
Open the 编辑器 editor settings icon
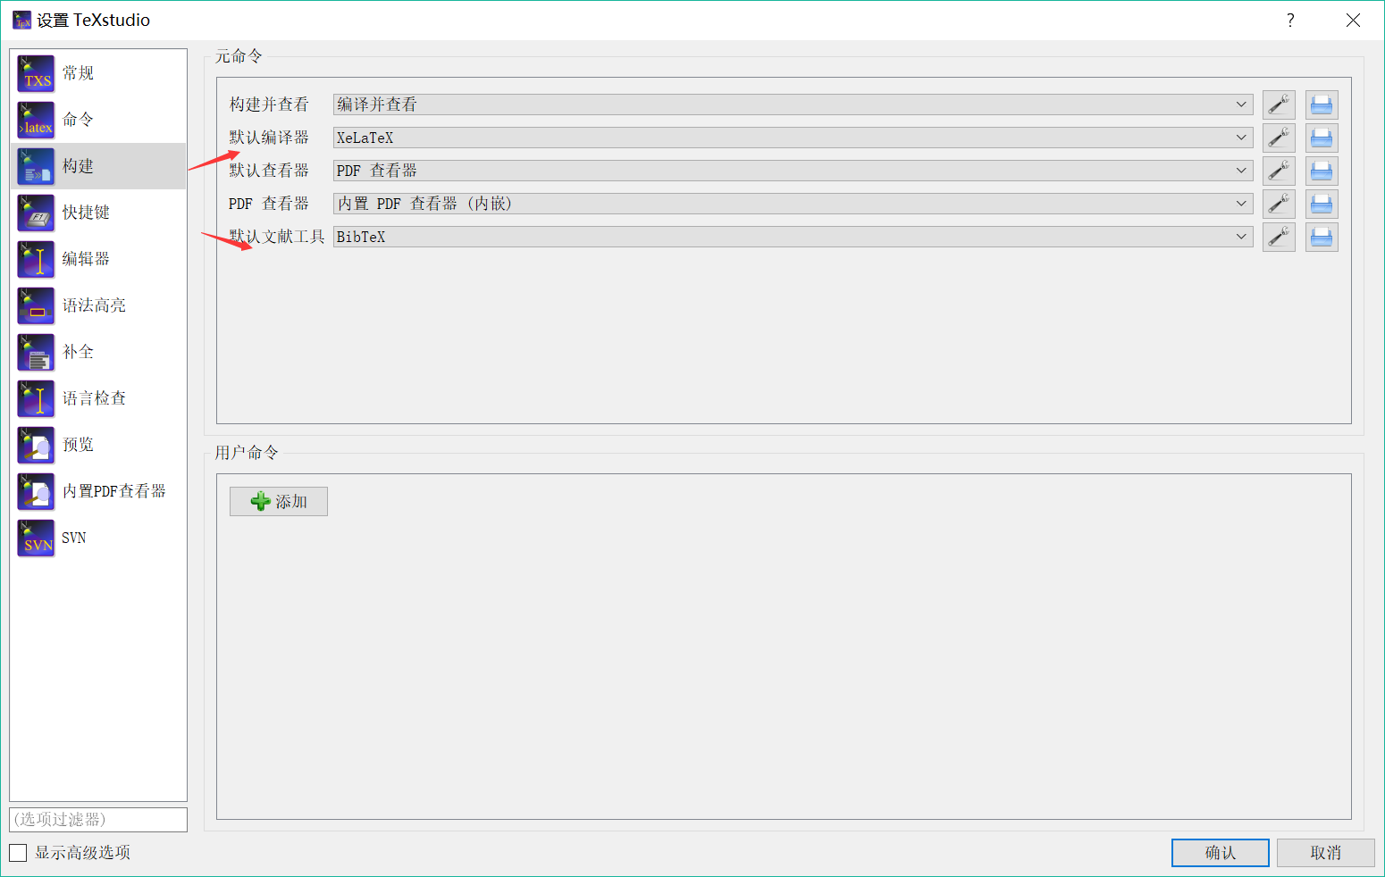coord(36,259)
